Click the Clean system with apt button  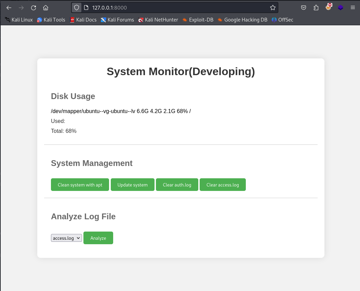[80, 185]
